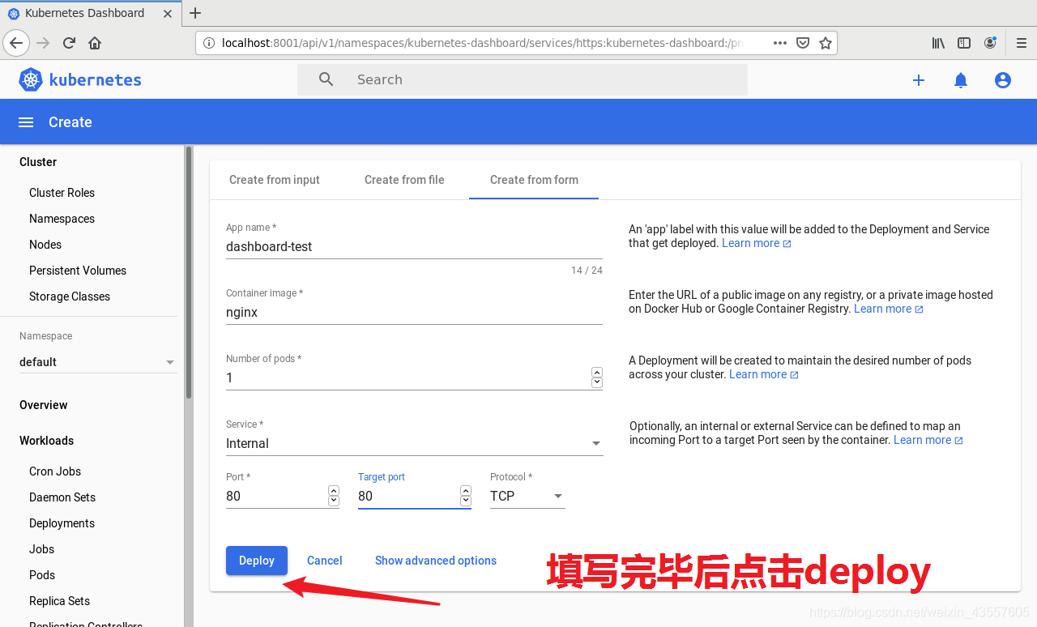The image size is (1037, 627).
Task: Click the search magnifier icon
Action: [326, 79]
